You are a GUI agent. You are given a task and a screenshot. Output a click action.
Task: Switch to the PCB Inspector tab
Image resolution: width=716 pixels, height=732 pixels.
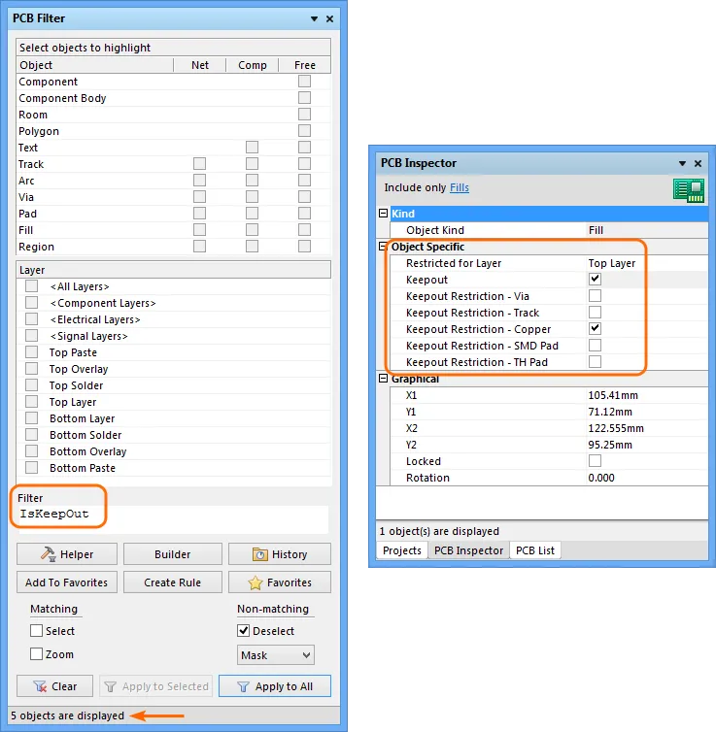pyautogui.click(x=468, y=550)
